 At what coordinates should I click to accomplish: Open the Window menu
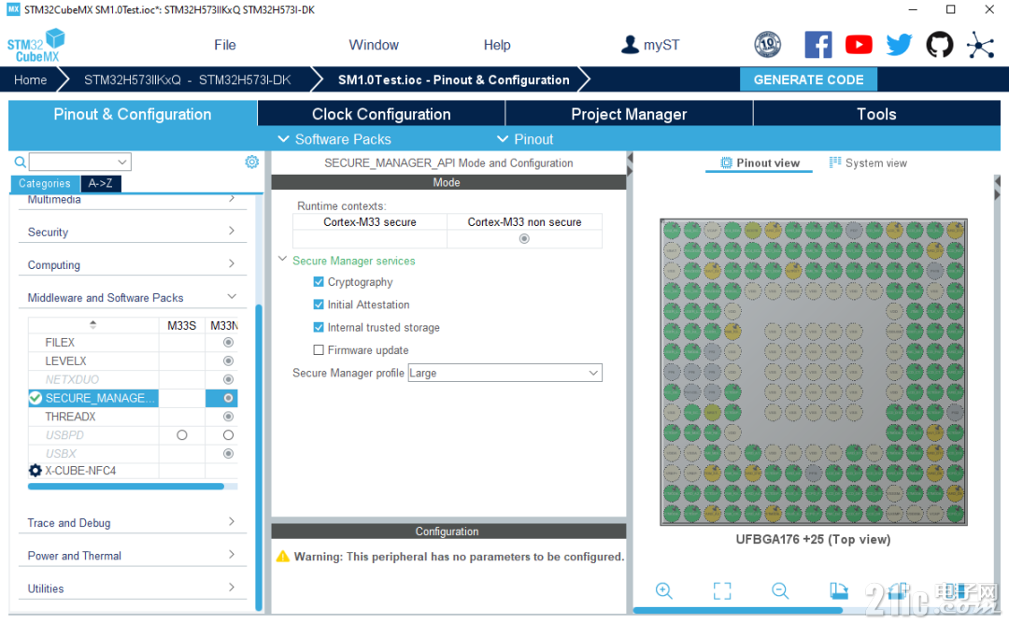click(x=374, y=45)
